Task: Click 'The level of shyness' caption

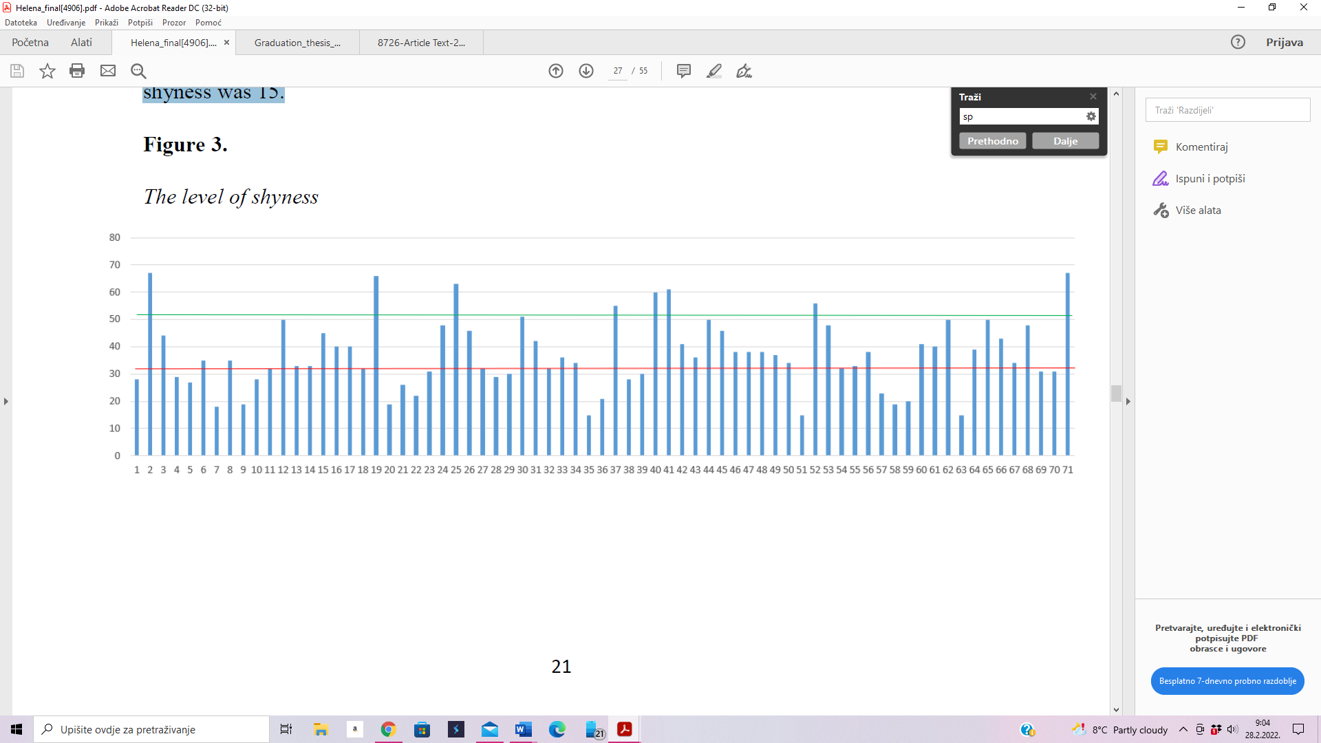Action: point(231,197)
